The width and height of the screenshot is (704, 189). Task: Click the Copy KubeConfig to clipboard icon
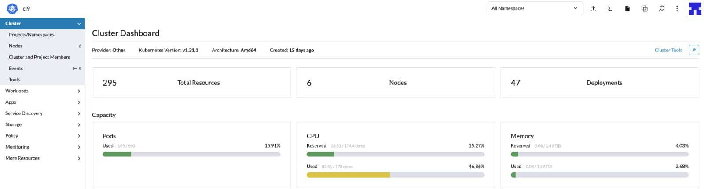click(x=644, y=8)
